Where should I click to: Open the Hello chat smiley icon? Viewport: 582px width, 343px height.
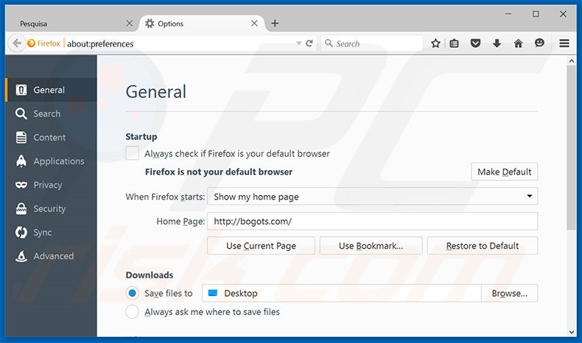pos(539,43)
